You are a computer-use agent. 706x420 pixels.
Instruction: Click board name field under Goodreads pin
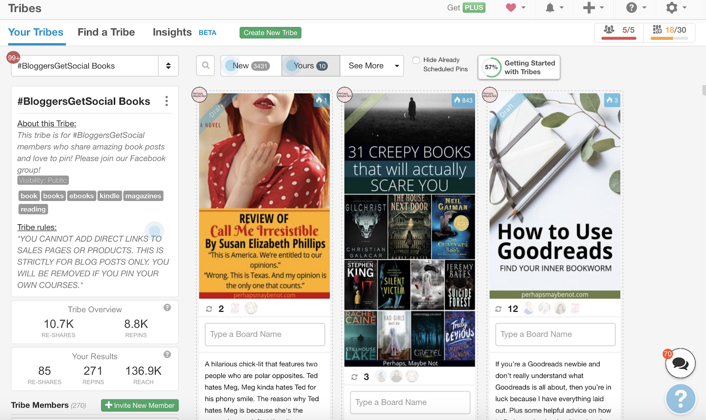click(x=555, y=334)
